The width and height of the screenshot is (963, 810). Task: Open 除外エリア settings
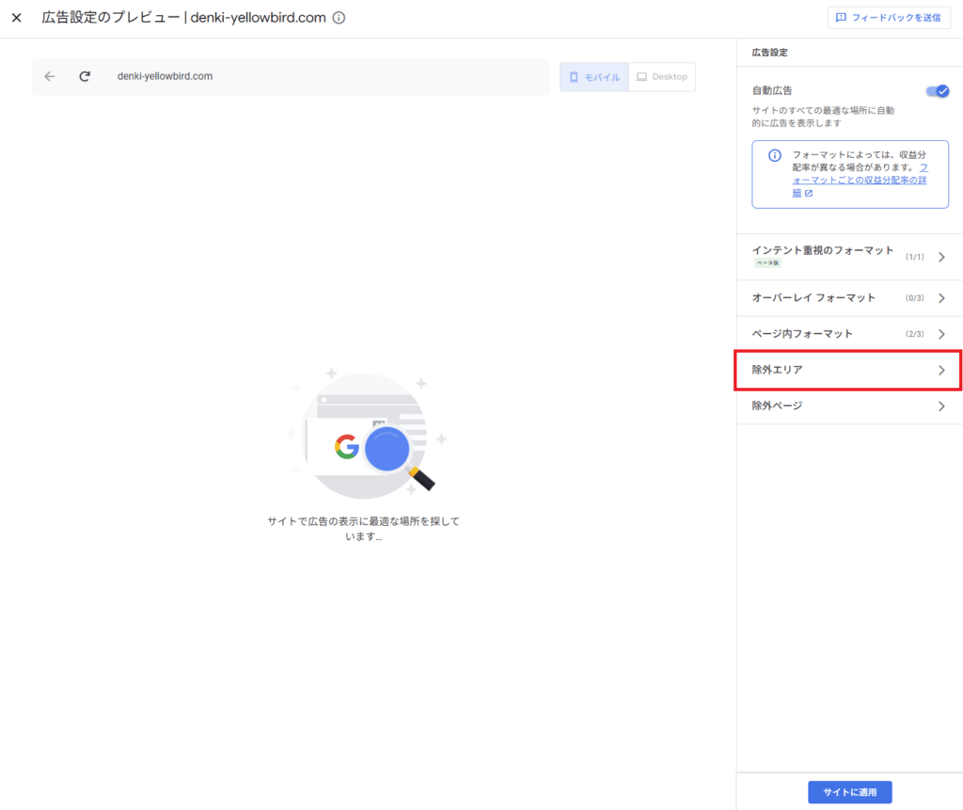pyautogui.click(x=848, y=370)
